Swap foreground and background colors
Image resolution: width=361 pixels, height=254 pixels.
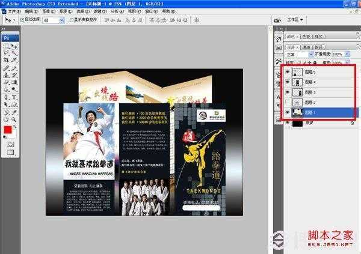tap(14, 127)
